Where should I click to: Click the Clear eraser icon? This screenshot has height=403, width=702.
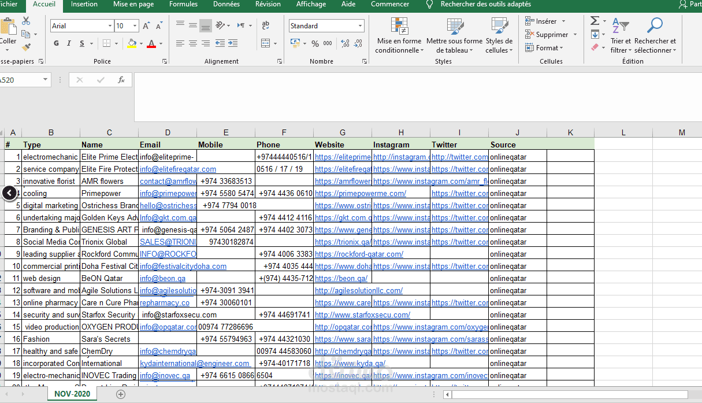tap(595, 48)
